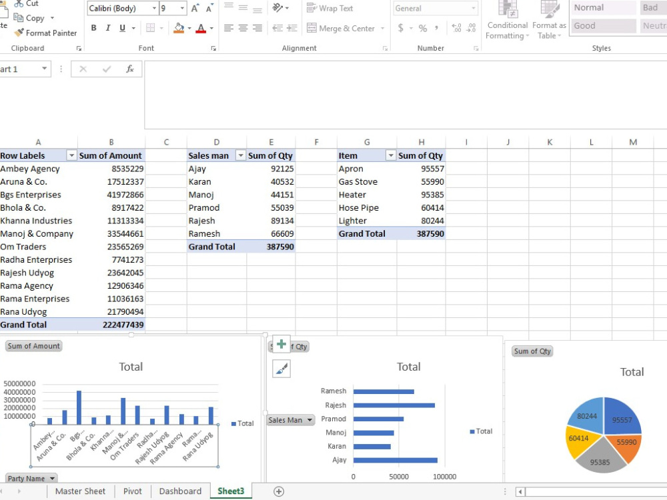667x500 pixels.
Task: Apply the Bad cell style
Action: tap(653, 7)
